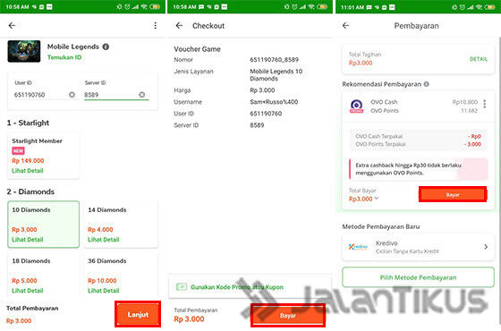Tap Bayar on the Checkout screen

pos(288,316)
